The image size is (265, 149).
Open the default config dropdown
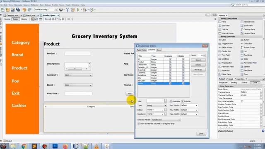(x=46, y=10)
